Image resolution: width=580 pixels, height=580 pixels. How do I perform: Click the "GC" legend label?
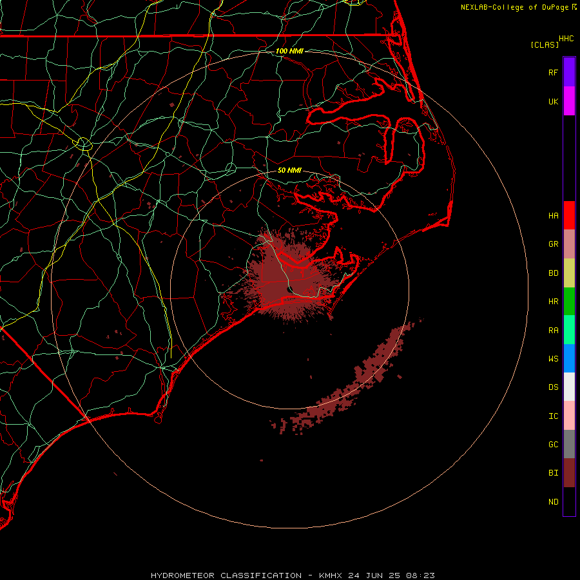[x=553, y=444]
